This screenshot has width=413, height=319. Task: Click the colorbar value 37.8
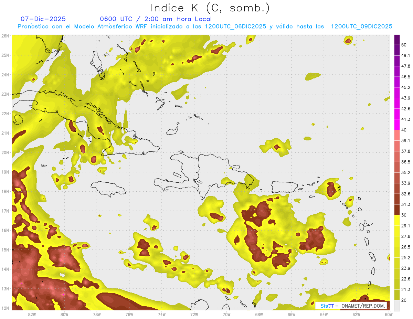pyautogui.click(x=406, y=151)
